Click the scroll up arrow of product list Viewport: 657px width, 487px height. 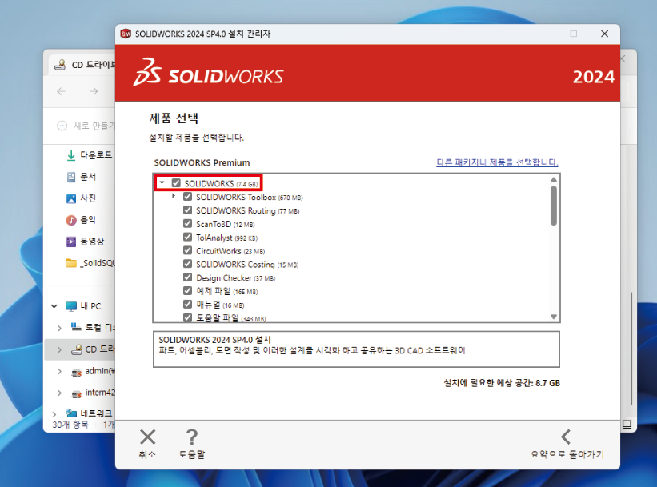[x=554, y=179]
